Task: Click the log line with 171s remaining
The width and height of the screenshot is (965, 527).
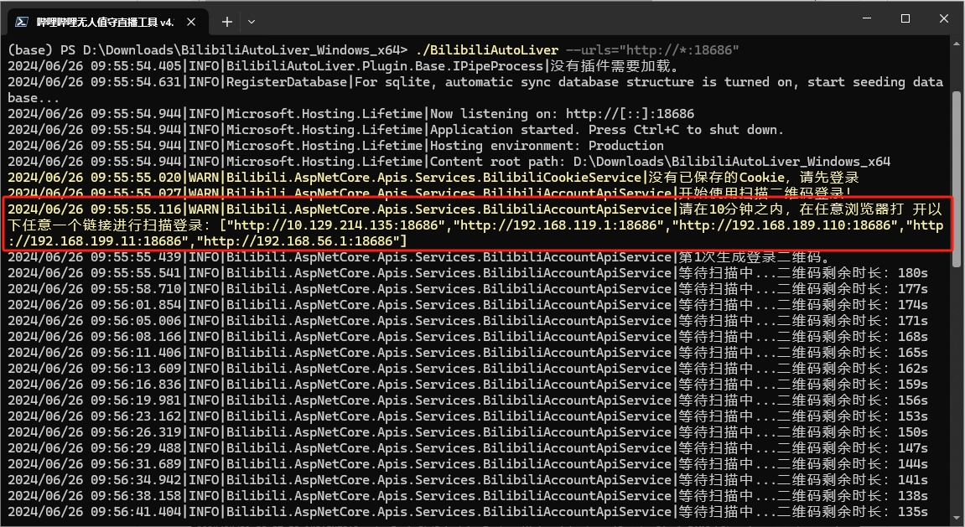Action: click(468, 321)
